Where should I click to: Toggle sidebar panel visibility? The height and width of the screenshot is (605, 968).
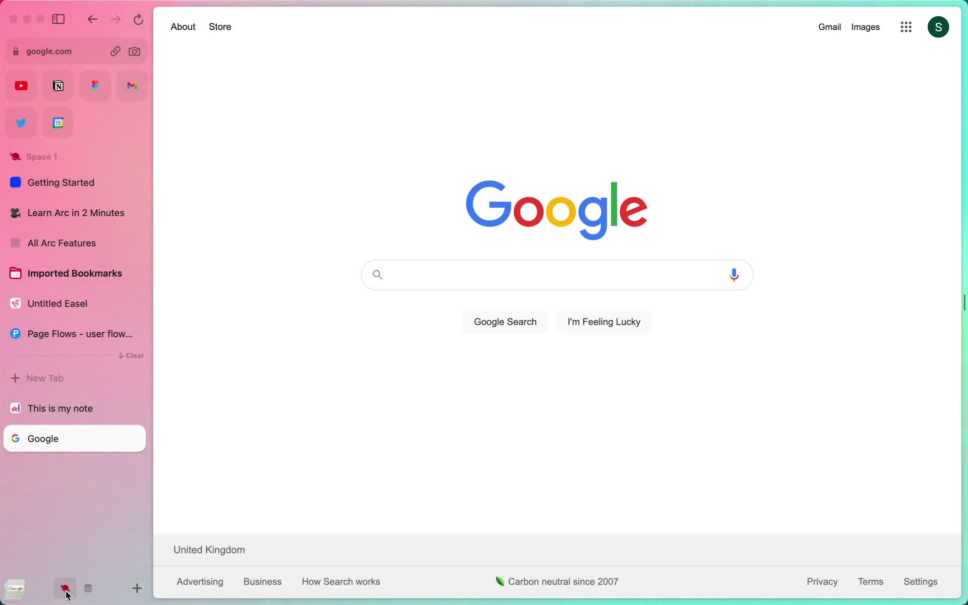(x=59, y=19)
